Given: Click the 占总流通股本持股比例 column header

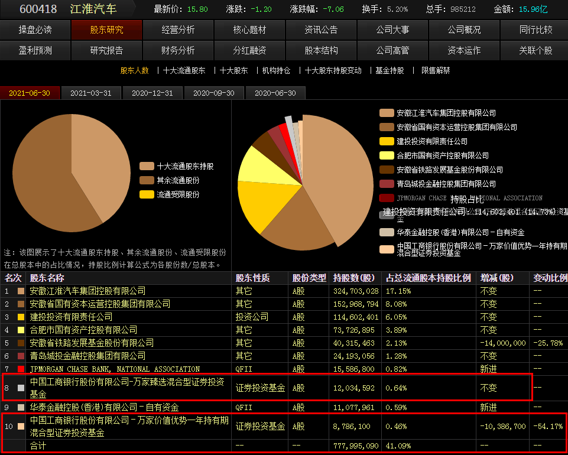Looking at the screenshot, I should [x=428, y=278].
